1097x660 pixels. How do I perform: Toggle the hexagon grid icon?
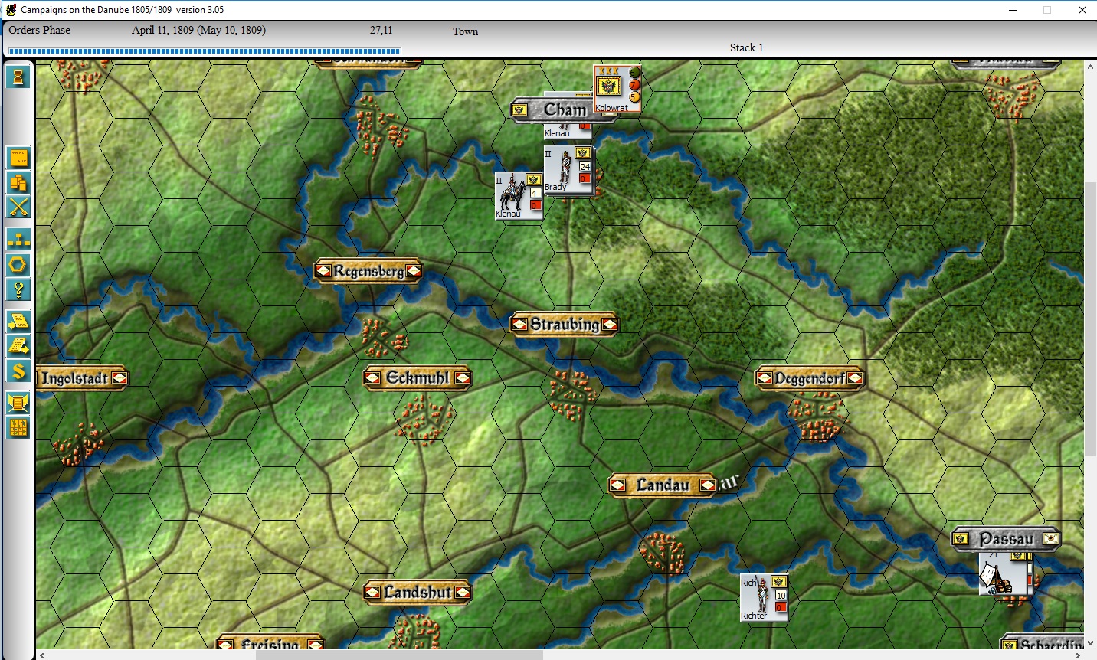(x=18, y=265)
